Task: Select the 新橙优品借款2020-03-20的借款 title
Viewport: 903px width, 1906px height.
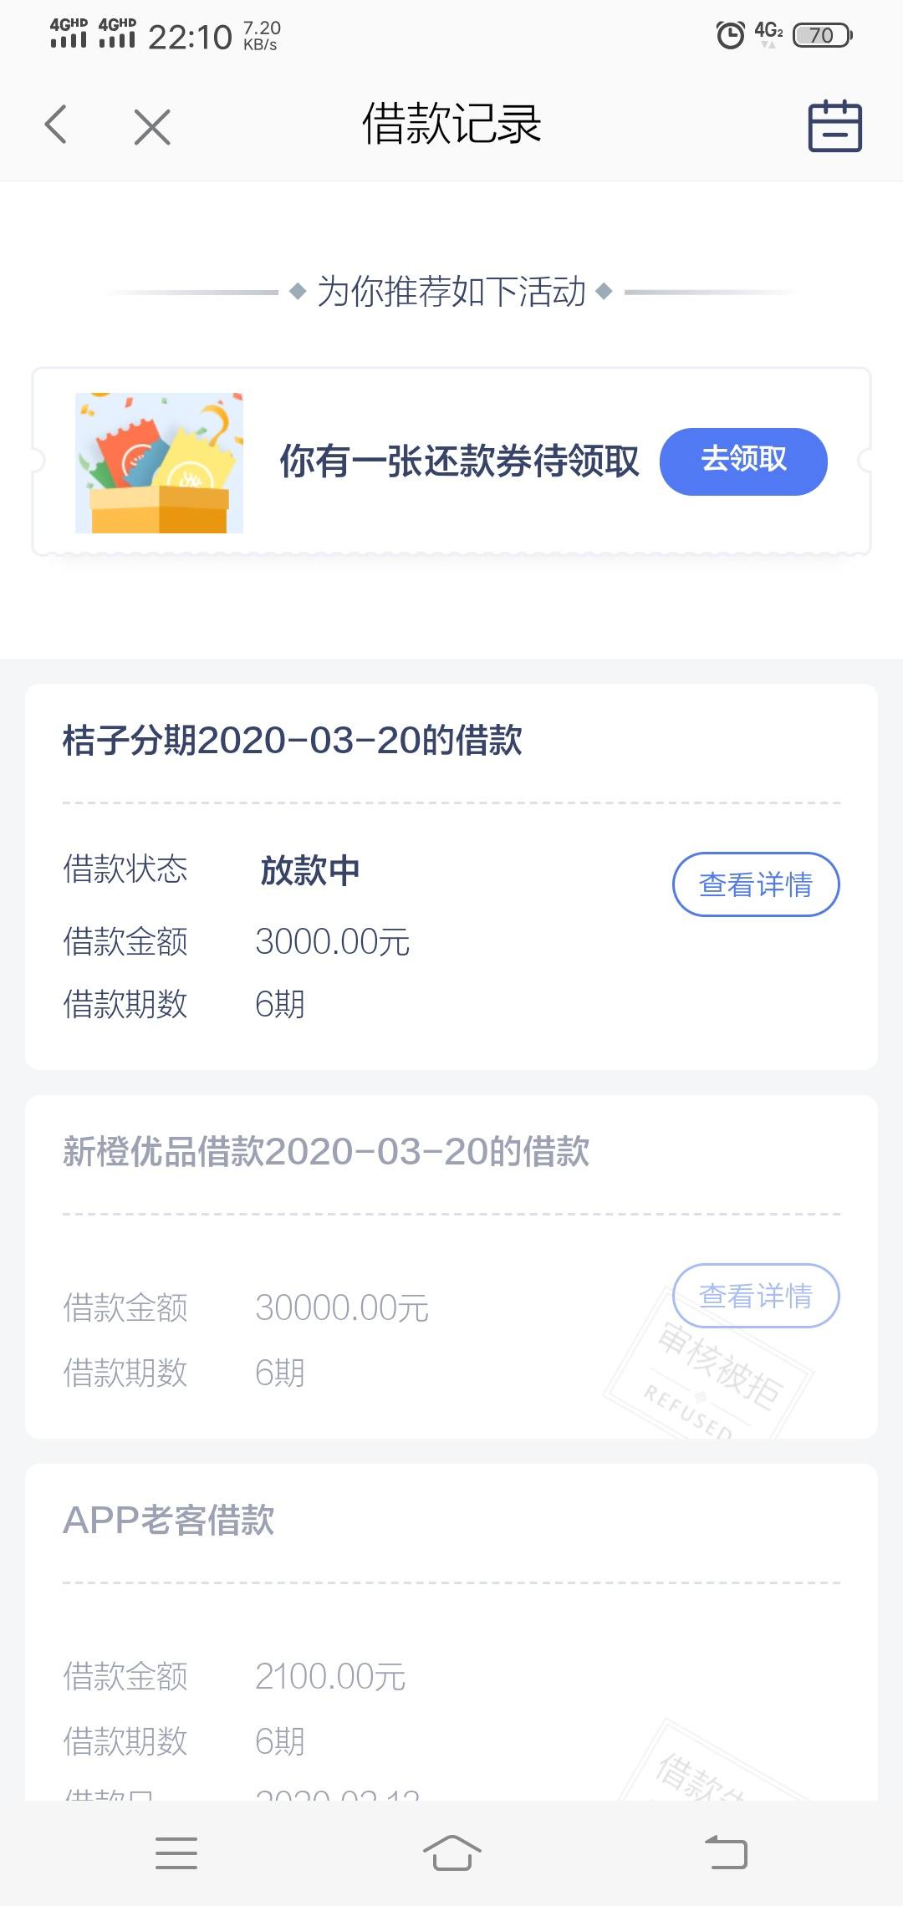Action: (x=326, y=1152)
